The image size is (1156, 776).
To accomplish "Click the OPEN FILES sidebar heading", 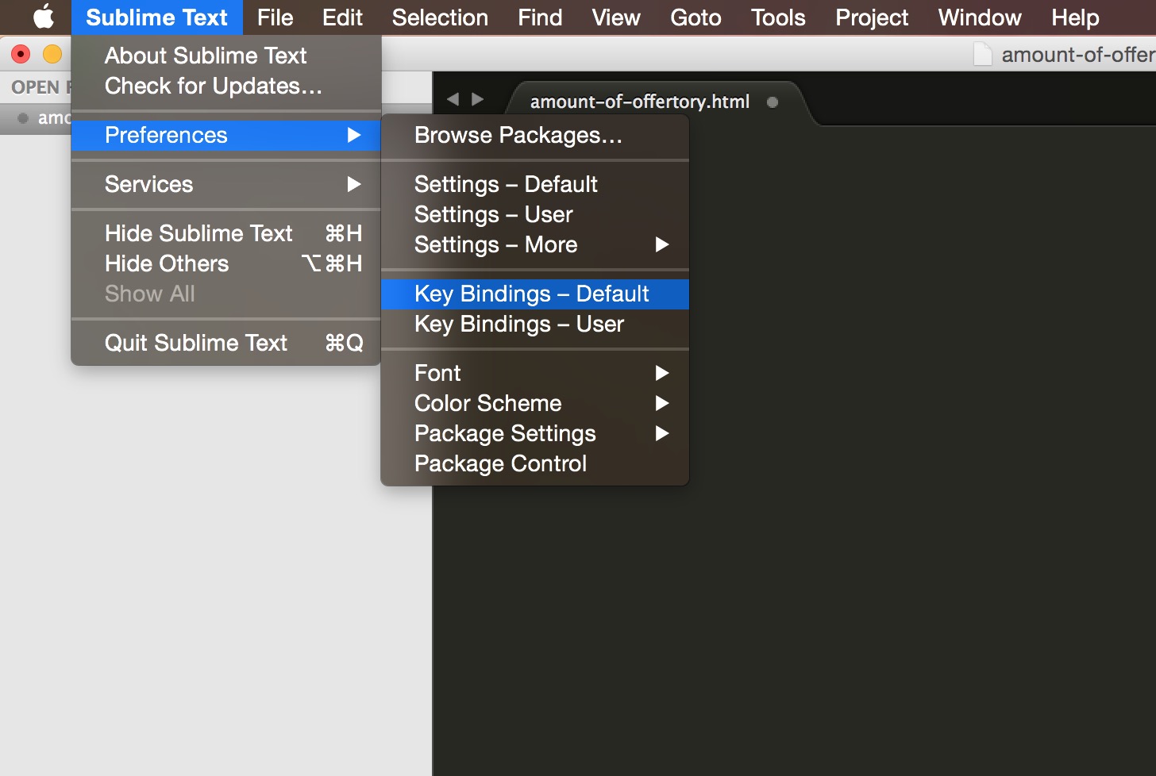I will coord(41,87).
